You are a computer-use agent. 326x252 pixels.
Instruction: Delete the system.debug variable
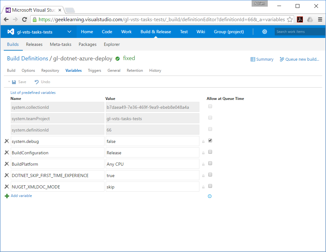pos(7,141)
